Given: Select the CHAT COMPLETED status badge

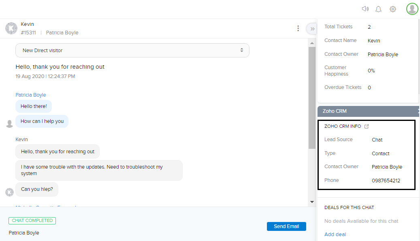Looking at the screenshot, I should (x=32, y=221).
